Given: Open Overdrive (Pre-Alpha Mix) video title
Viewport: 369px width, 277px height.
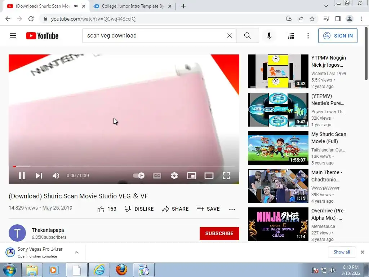Looking at the screenshot, I should coord(328,214).
